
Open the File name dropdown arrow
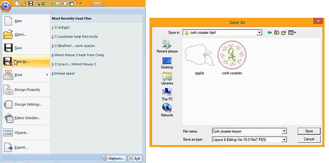coord(284,131)
